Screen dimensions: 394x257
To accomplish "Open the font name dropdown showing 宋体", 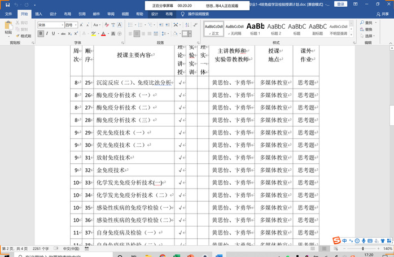I will 50,25.
